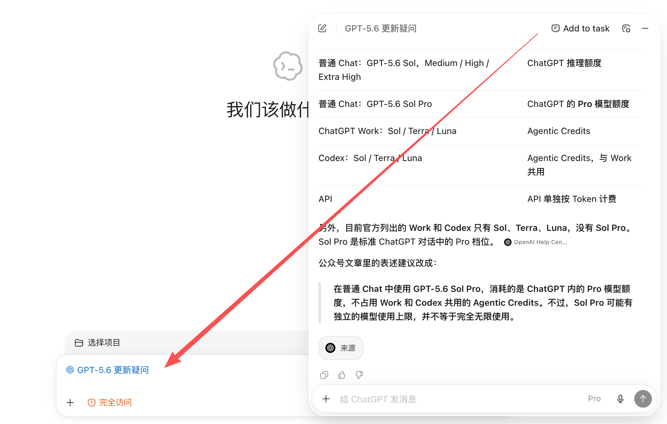Click the Codex logo in the background window
Screen dimensions: 667x424
click(288, 66)
